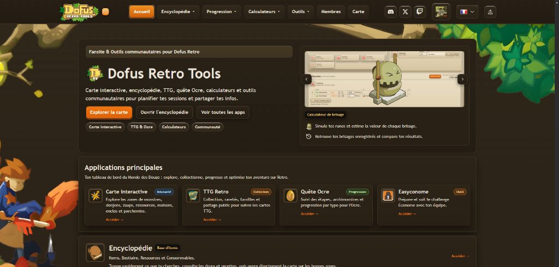Follow Accéder link under Quête Ocre
This screenshot has width=559, height=267.
click(310, 214)
